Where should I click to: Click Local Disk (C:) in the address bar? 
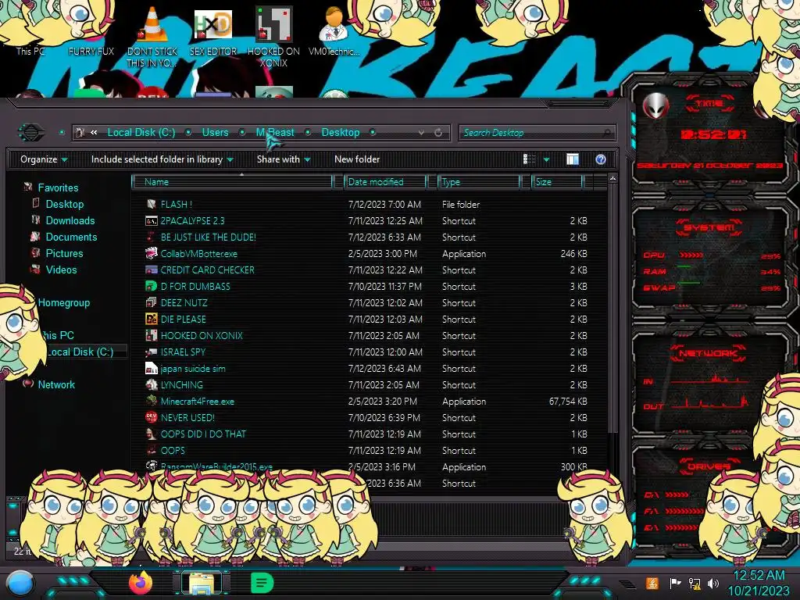tap(141, 133)
